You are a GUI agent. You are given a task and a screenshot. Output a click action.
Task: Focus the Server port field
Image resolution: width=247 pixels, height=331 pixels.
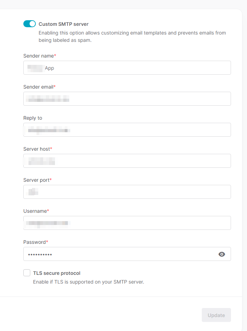(x=127, y=192)
